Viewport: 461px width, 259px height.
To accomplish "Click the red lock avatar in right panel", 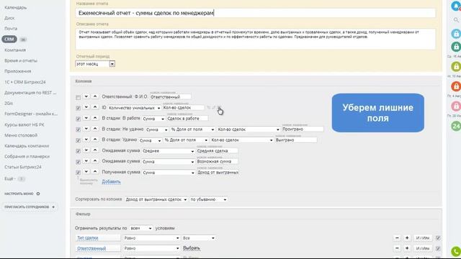I will click(x=456, y=86).
